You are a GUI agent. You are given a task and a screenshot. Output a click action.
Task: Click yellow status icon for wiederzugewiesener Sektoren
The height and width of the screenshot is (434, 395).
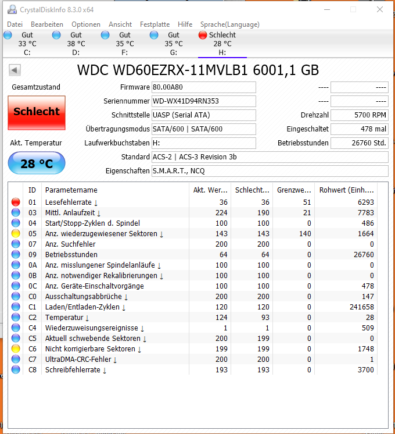(16, 234)
